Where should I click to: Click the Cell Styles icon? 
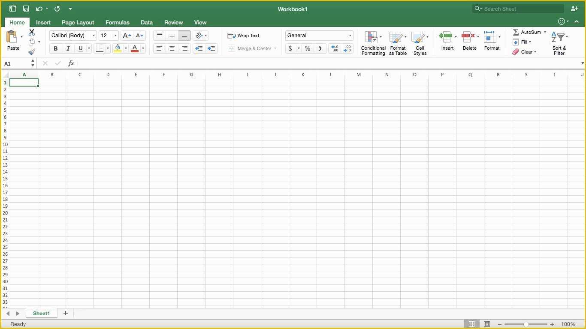pos(418,37)
